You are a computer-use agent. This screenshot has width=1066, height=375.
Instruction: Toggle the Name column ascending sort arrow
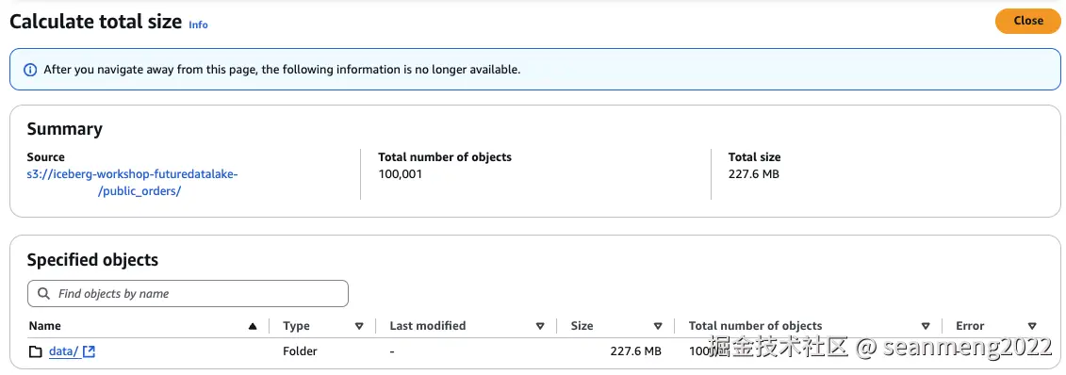coord(253,326)
